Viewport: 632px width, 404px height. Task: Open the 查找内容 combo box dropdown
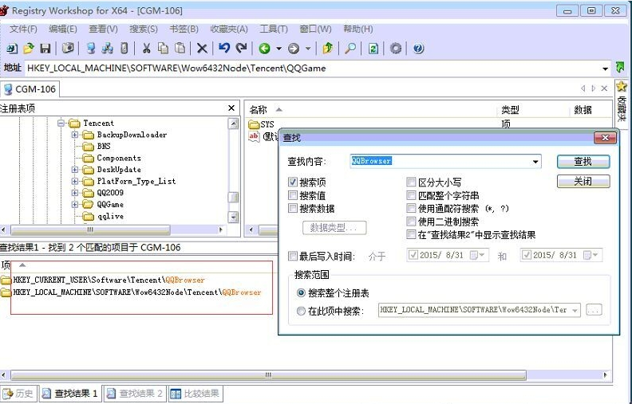tap(535, 162)
